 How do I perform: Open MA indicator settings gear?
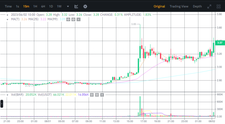pyautogui.click(x=73, y=19)
